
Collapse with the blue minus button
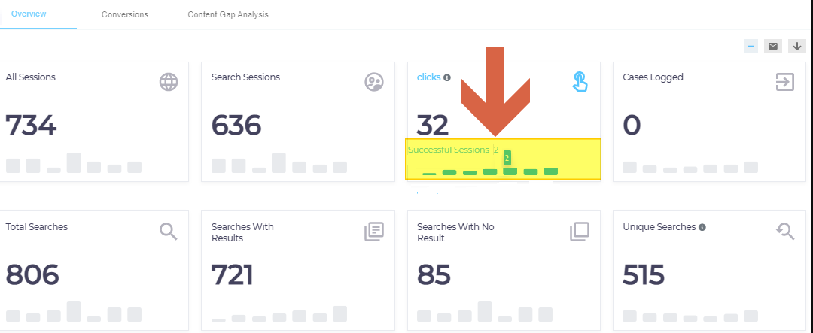point(751,47)
